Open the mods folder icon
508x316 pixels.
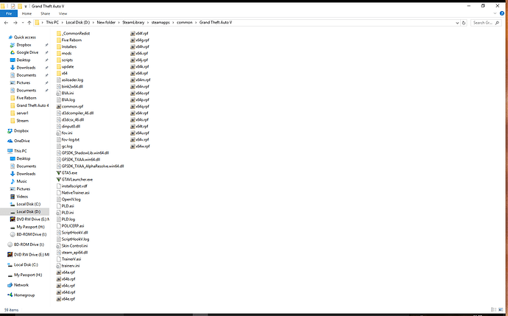59,53
